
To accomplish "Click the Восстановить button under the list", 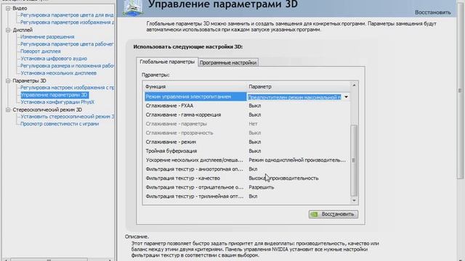I will pyautogui.click(x=333, y=214).
